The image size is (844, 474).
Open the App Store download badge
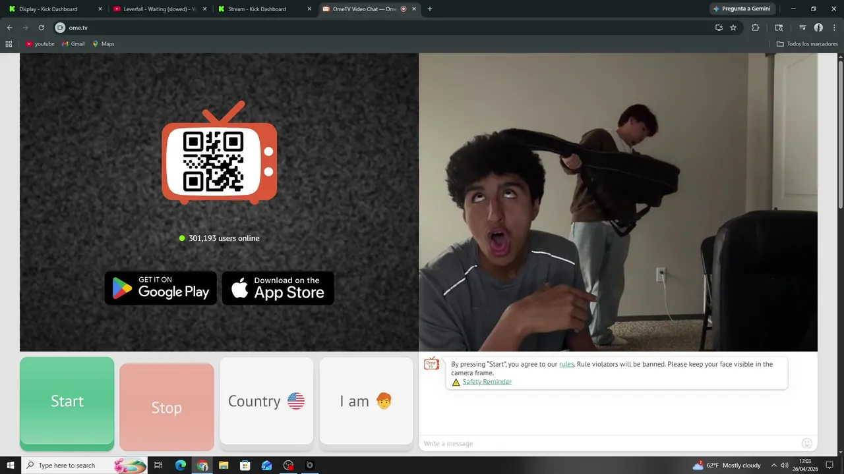point(278,288)
